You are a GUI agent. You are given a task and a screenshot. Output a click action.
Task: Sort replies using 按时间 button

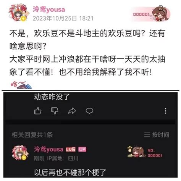click(161, 135)
